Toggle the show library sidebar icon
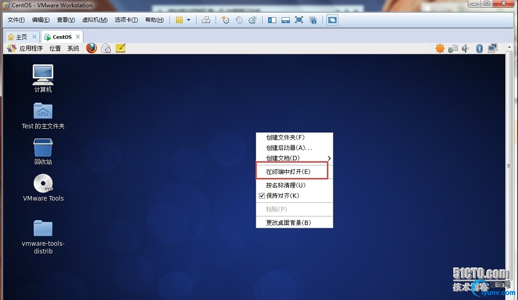 click(x=272, y=20)
